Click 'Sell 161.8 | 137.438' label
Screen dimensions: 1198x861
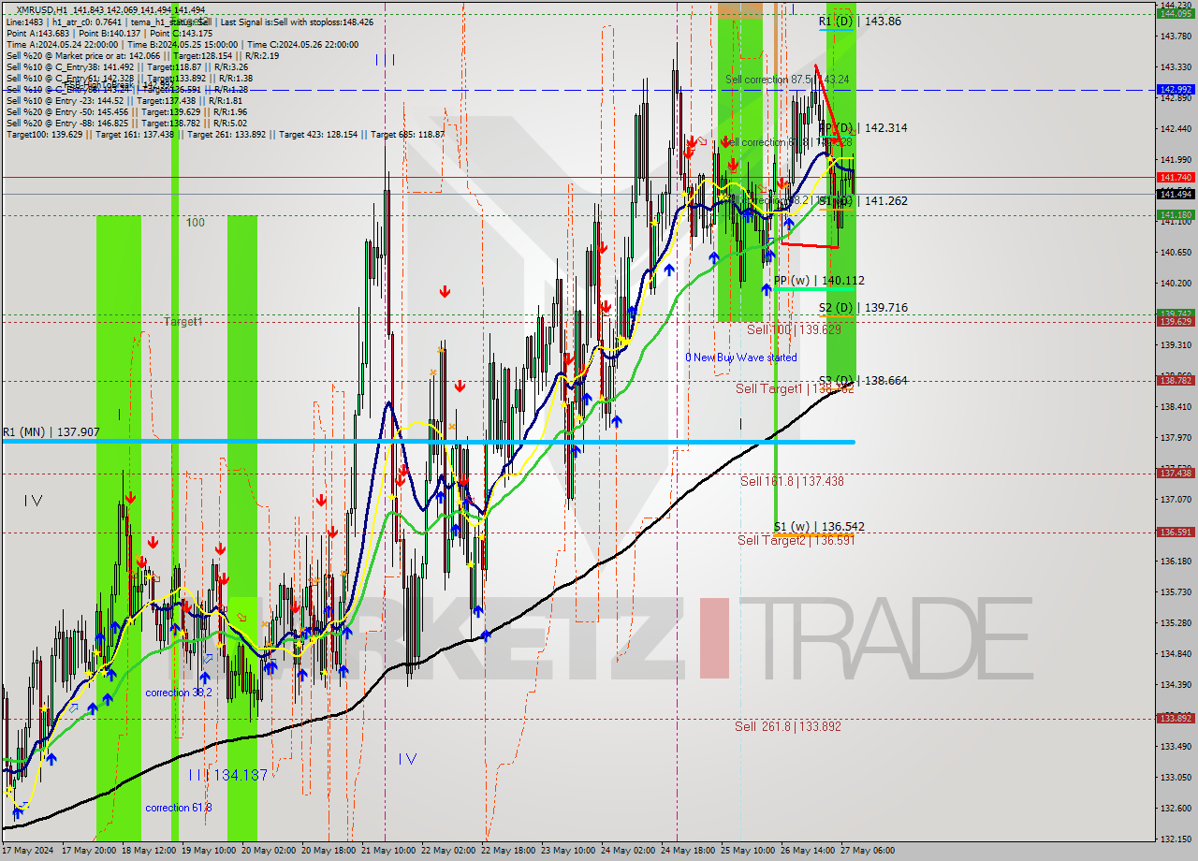792,481
